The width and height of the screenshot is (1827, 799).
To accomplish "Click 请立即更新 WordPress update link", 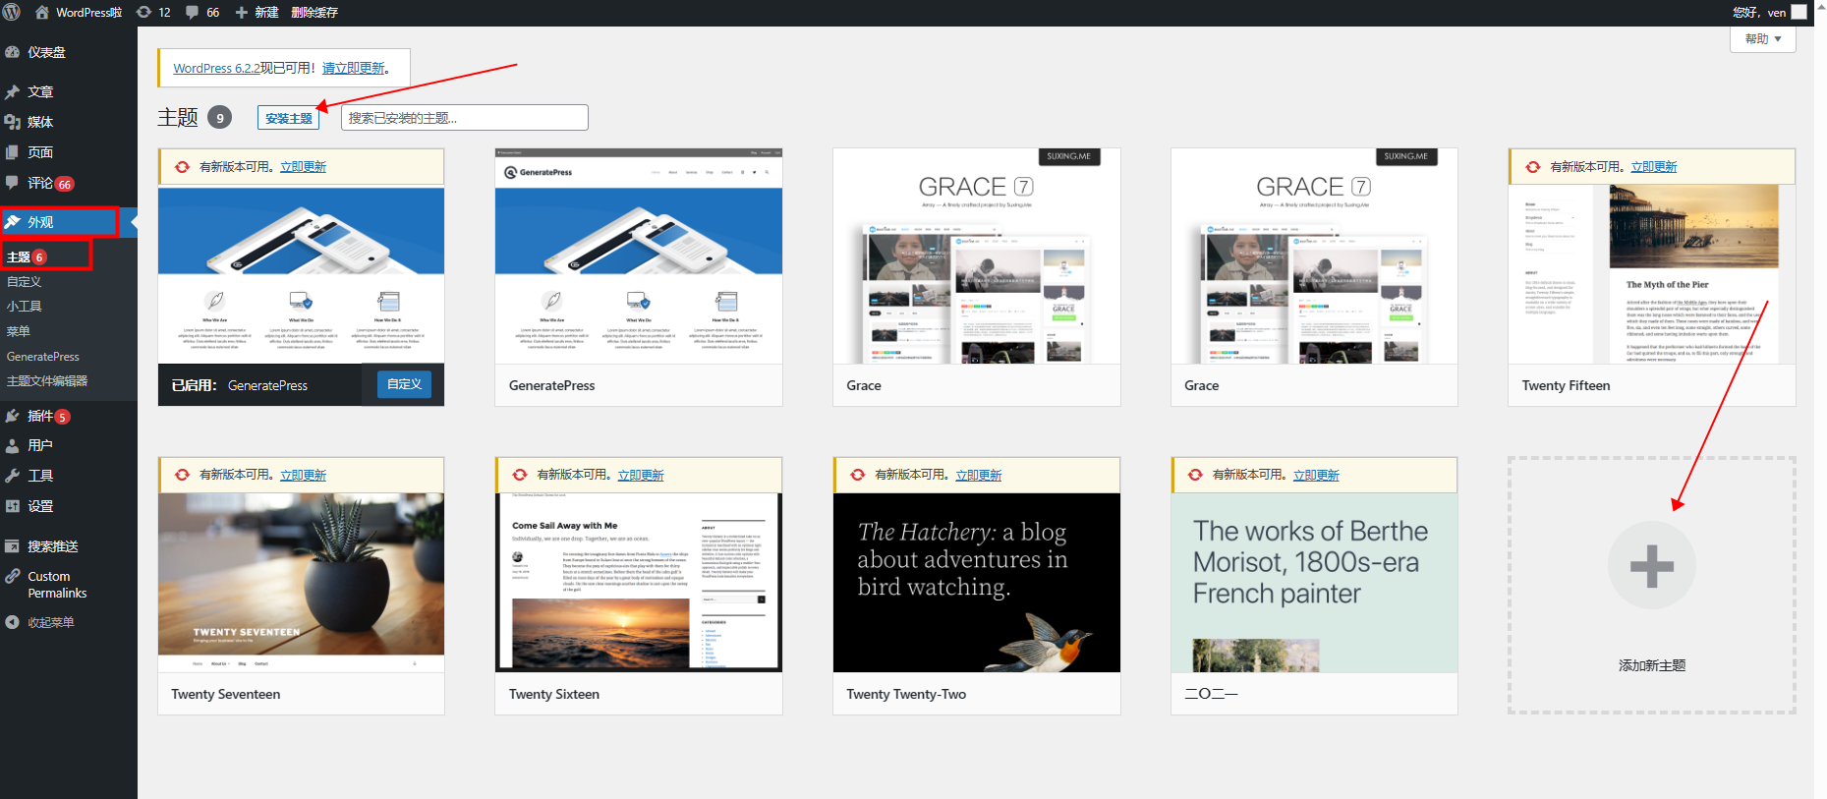I will [354, 68].
